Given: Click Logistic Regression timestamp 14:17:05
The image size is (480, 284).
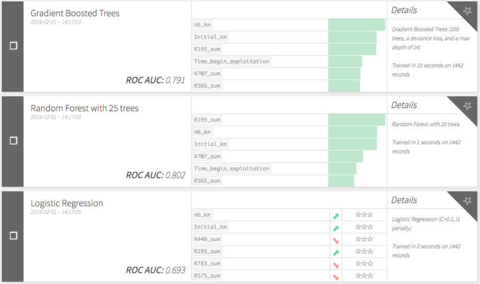Looking at the screenshot, I should coord(56,212).
